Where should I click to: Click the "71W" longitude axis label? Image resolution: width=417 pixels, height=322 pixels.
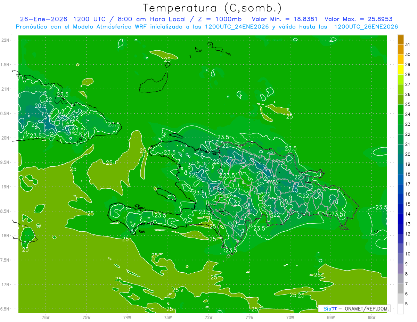pos(249,317)
